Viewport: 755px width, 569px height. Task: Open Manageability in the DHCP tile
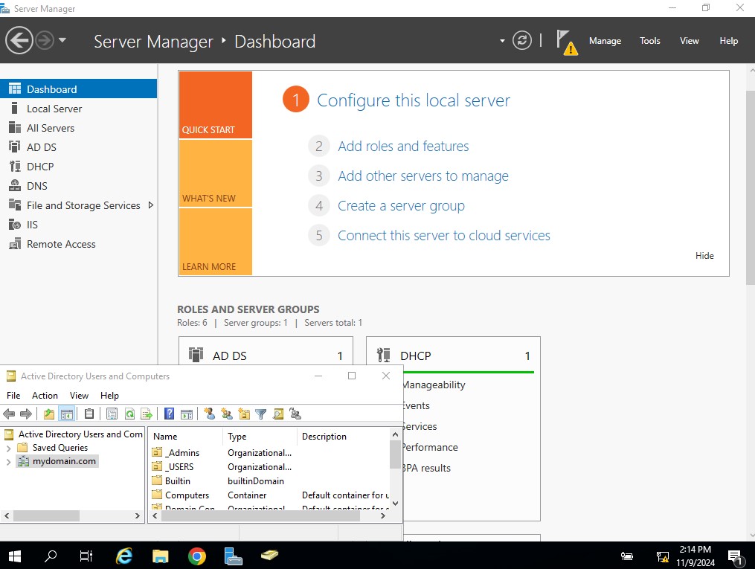[x=434, y=385]
